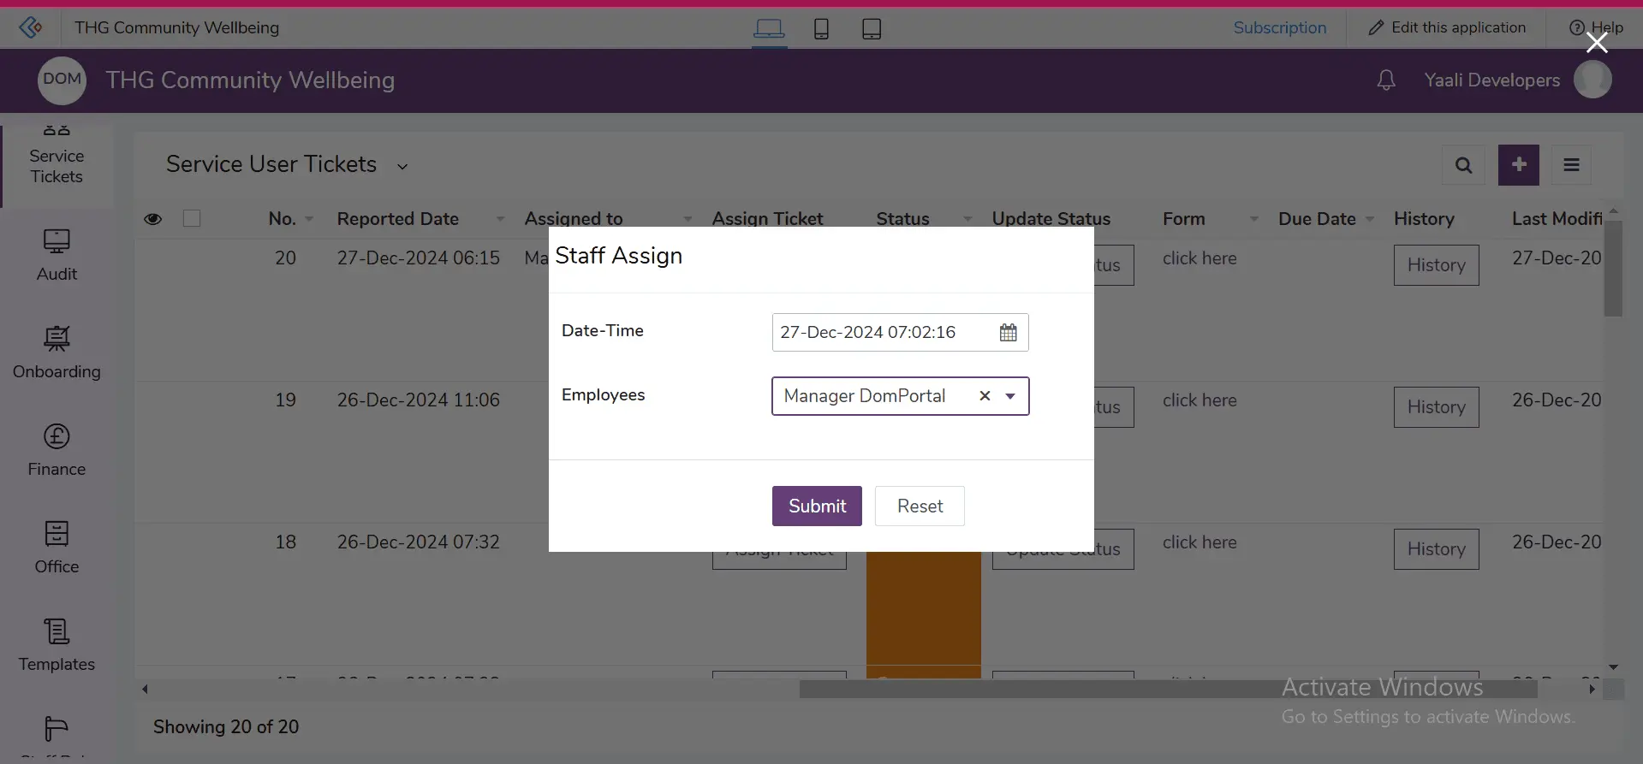Open the Subscription link
This screenshot has height=764, width=1643.
pyautogui.click(x=1280, y=27)
